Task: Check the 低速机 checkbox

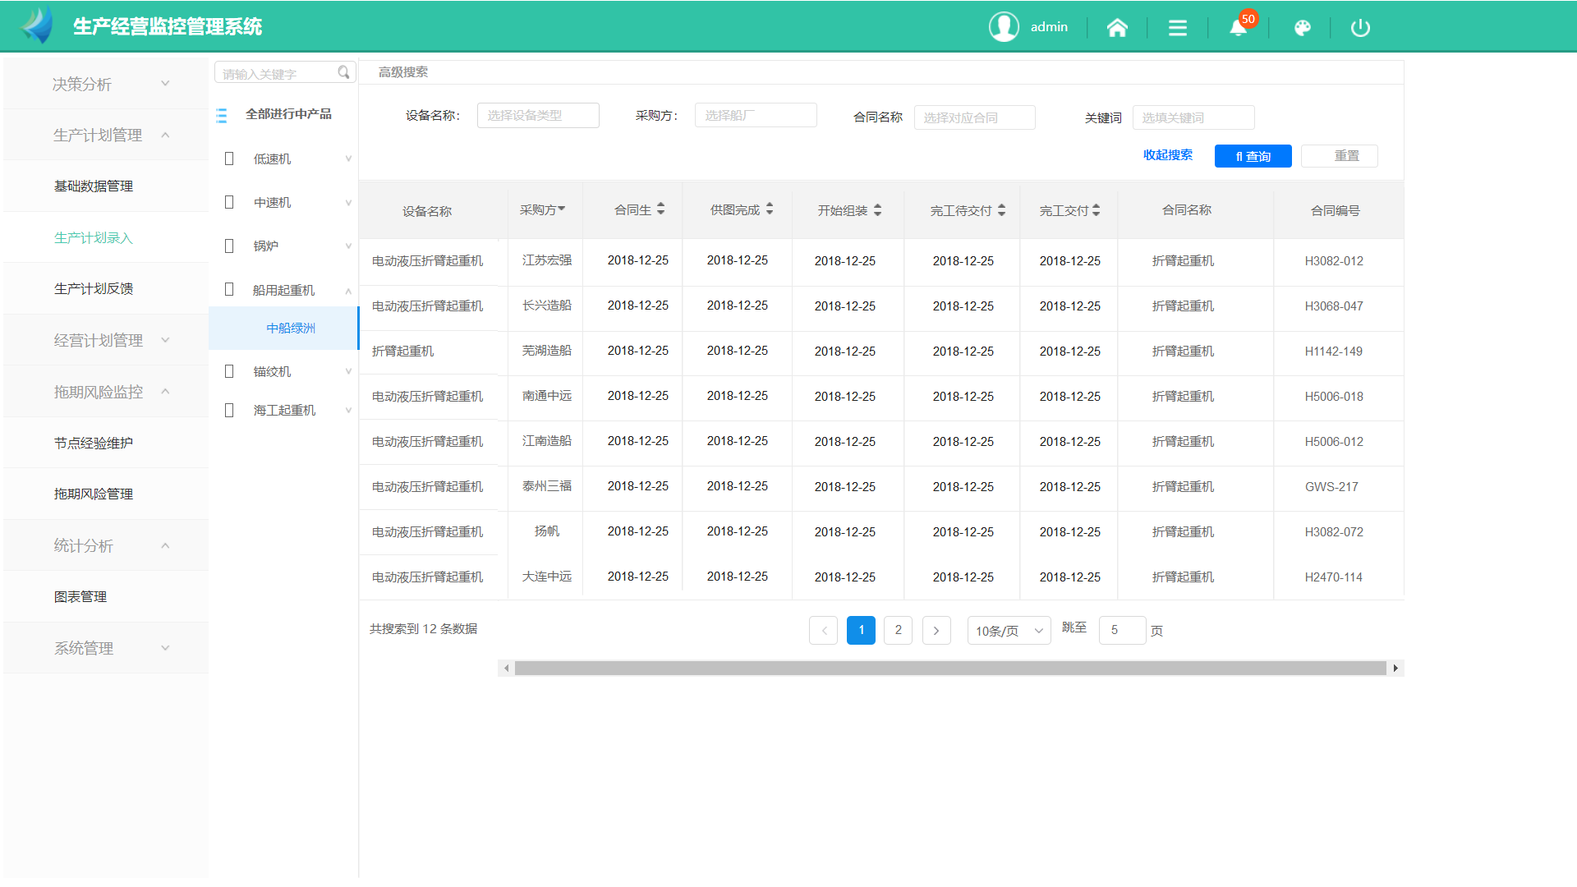Action: pos(229,159)
